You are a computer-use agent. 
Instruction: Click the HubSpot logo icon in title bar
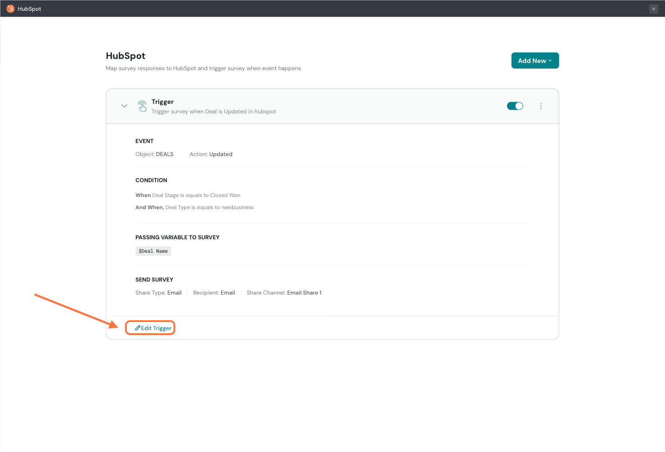pos(10,9)
